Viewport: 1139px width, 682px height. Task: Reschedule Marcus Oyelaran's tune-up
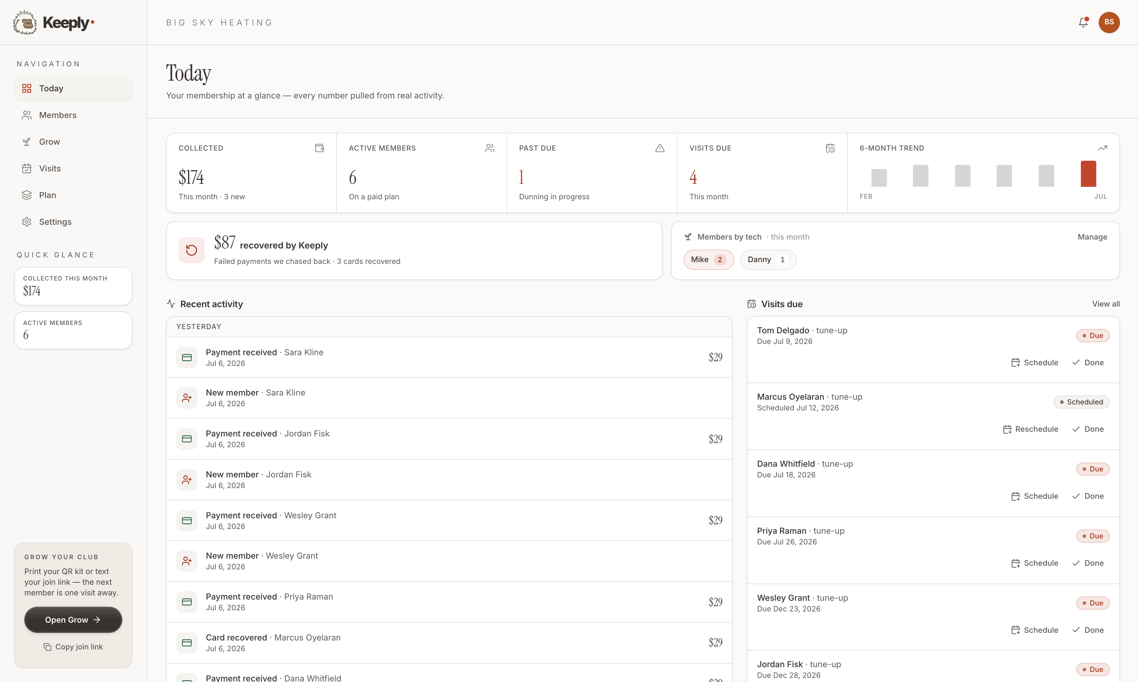tap(1030, 429)
